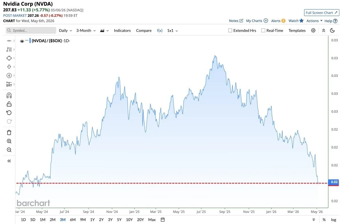Select the trend line drawing tool
This screenshot has width=342, height=224.
[9, 41]
